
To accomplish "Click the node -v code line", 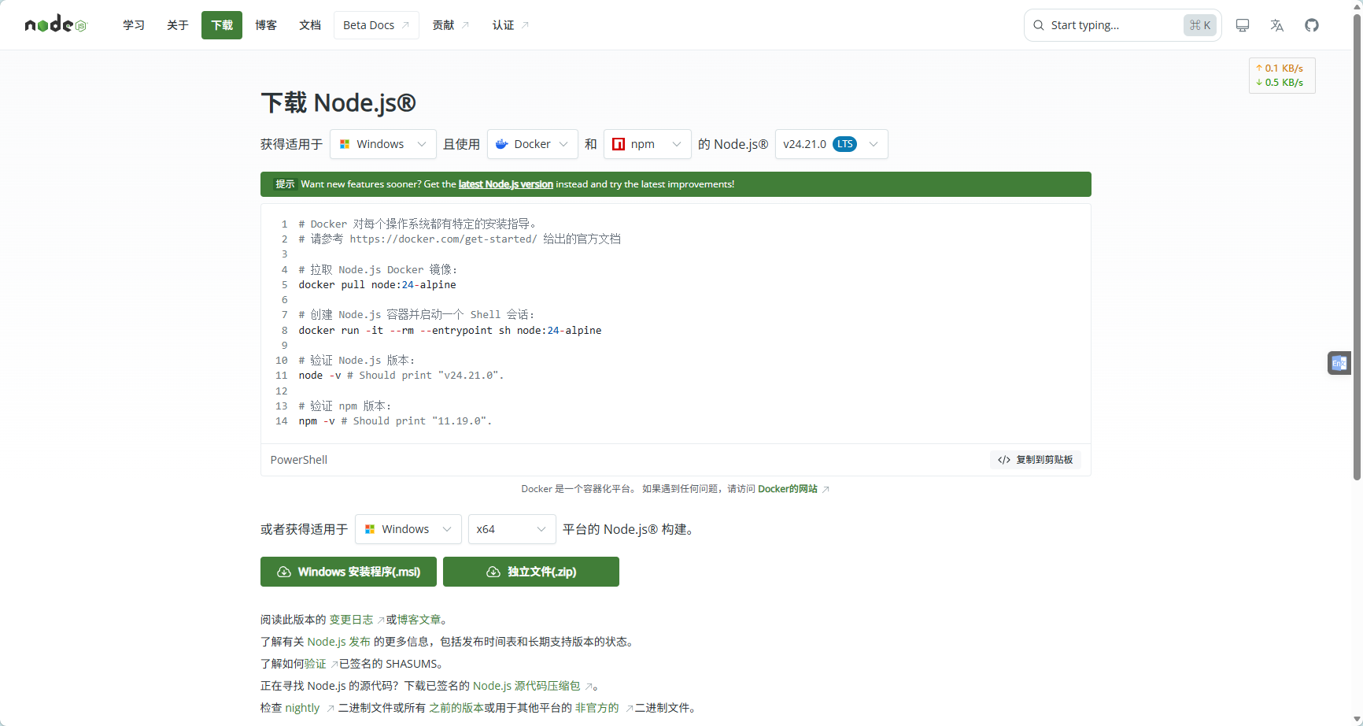I will 401,376.
